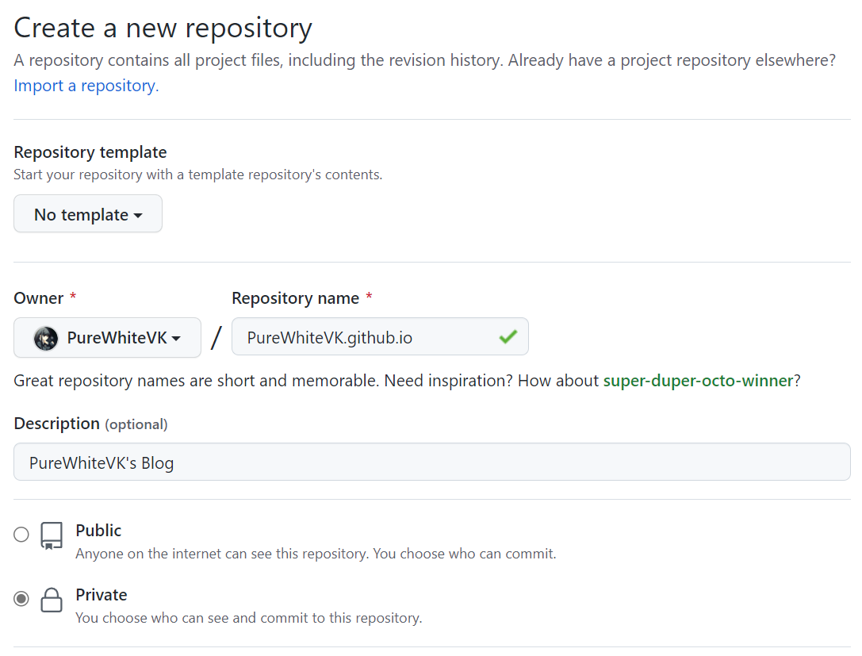862x656 pixels.
Task: Open the Import a repository link
Action: [86, 86]
